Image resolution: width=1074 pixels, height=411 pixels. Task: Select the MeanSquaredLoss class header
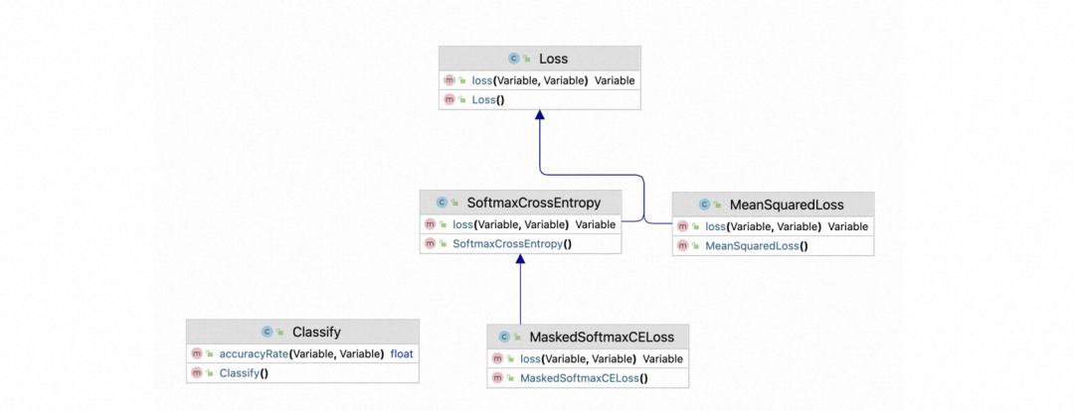(773, 205)
